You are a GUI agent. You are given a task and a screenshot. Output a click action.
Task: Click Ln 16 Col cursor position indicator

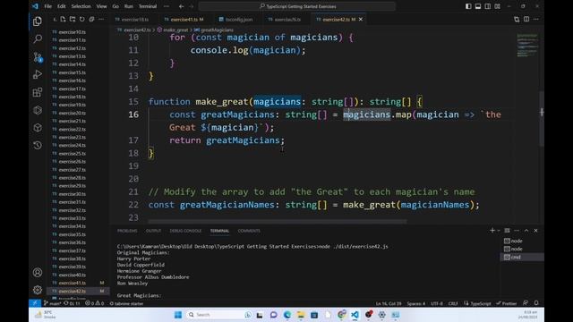tap(389, 303)
